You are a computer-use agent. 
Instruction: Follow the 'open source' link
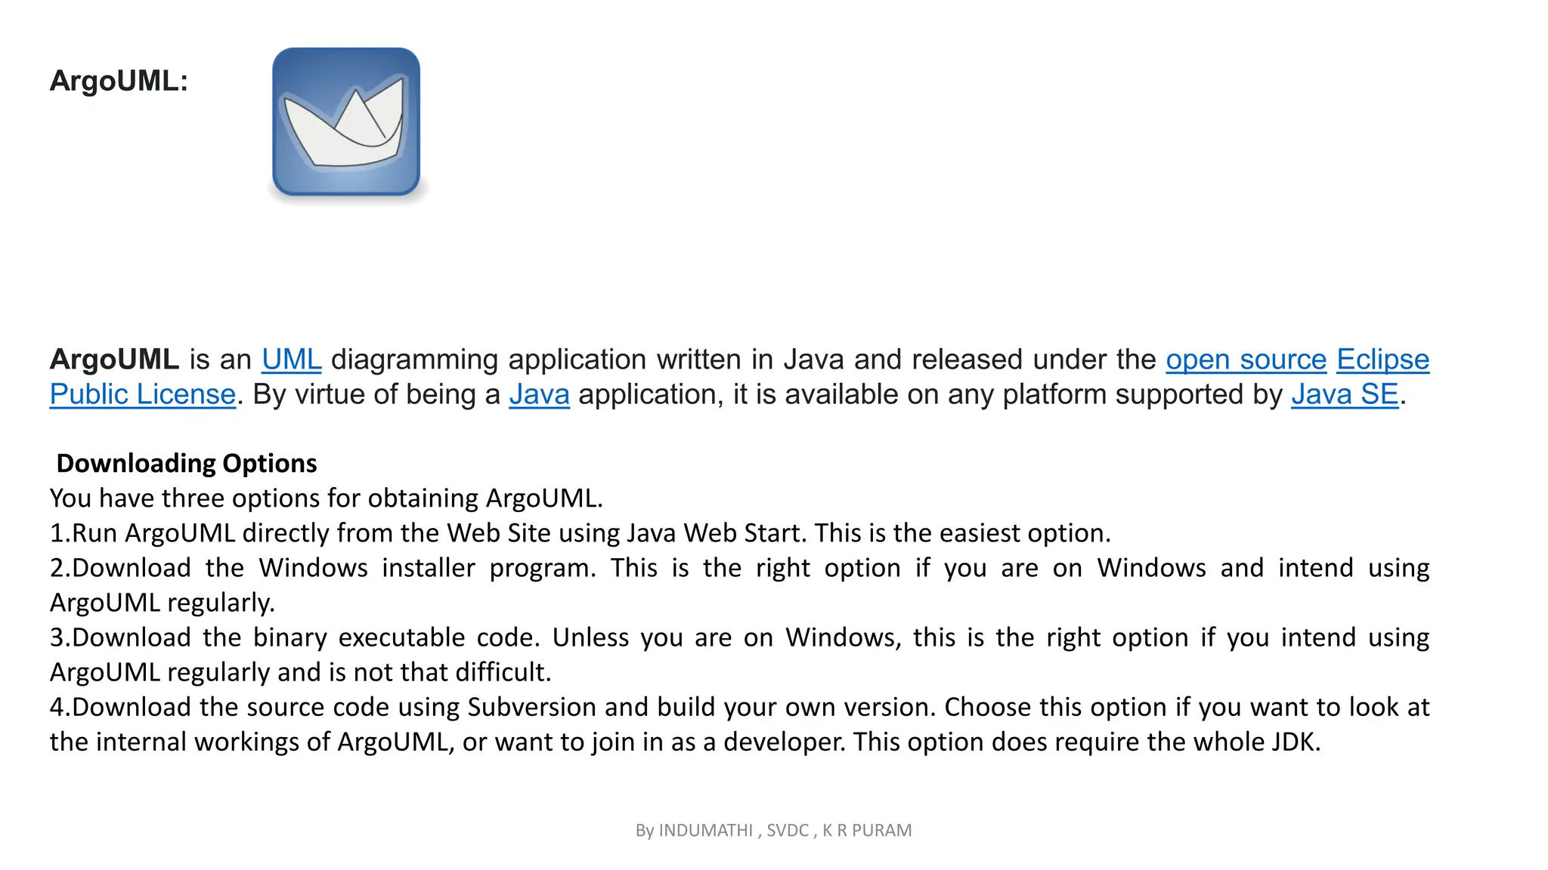click(x=1246, y=359)
